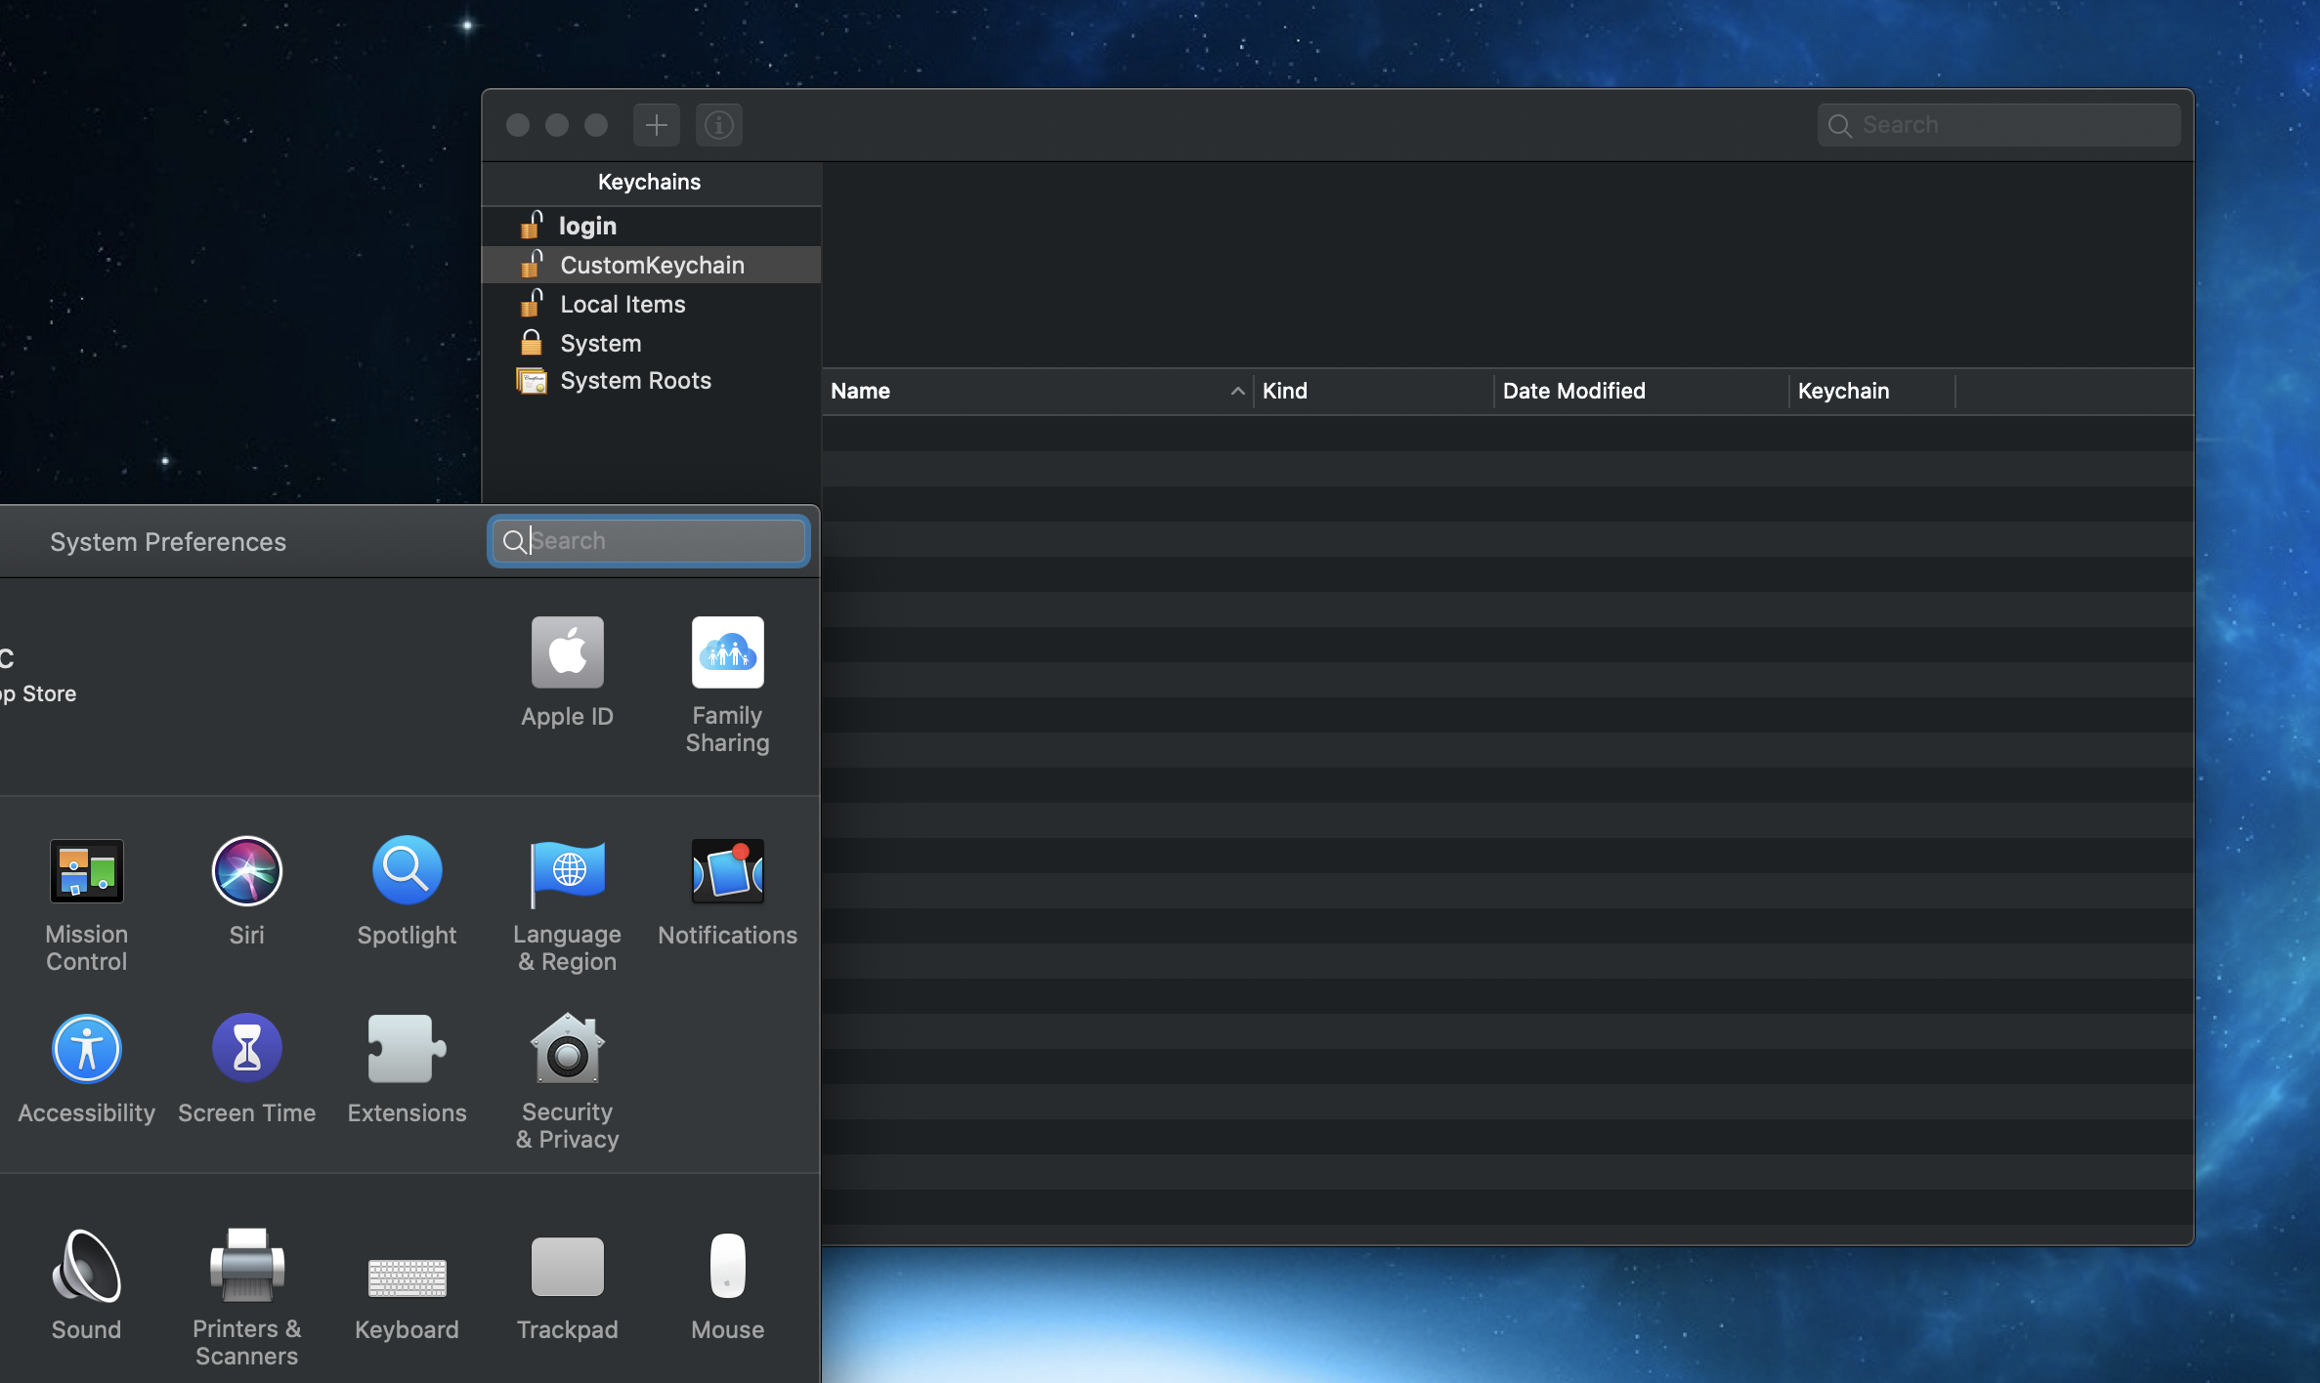This screenshot has width=2320, height=1383.
Task: Open Accessibility preferences
Action: [x=86, y=1049]
